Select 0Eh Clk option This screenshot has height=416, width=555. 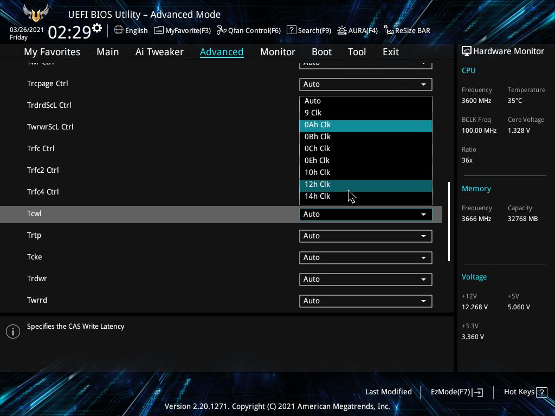point(366,160)
